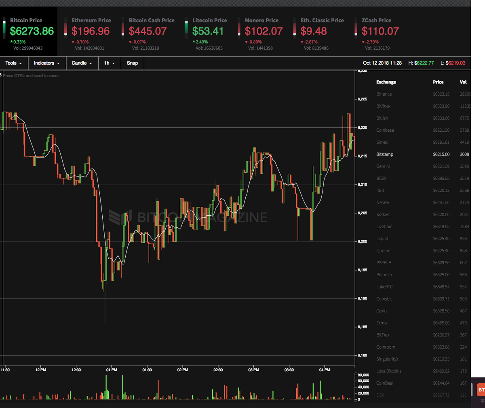The width and height of the screenshot is (485, 408).
Task: Select the Bitcoin Cash Price ticker
Action: tap(150, 34)
